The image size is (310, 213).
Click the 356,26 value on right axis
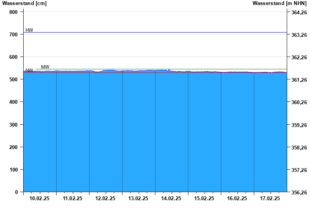click(x=298, y=192)
